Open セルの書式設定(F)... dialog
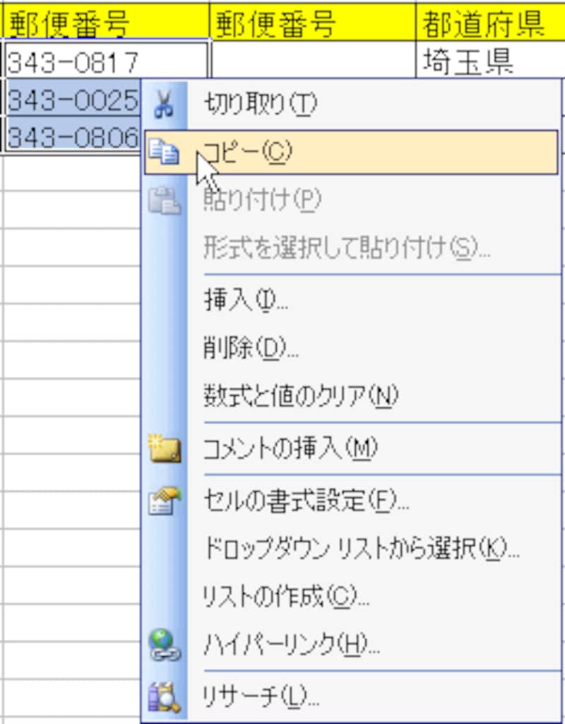 coord(306,501)
